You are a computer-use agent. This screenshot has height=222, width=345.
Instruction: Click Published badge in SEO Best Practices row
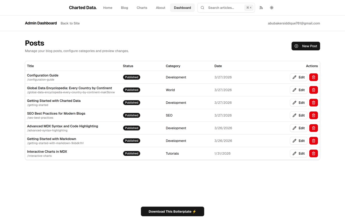(132, 115)
